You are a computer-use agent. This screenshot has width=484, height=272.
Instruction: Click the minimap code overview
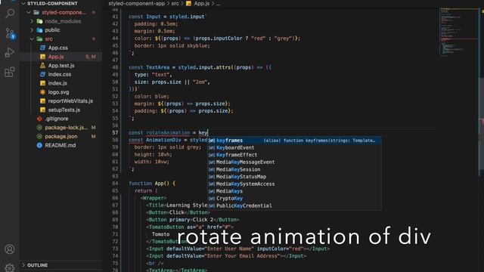459,32
